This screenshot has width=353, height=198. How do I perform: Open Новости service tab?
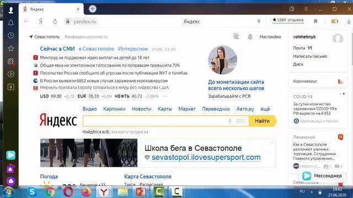pyautogui.click(x=141, y=109)
